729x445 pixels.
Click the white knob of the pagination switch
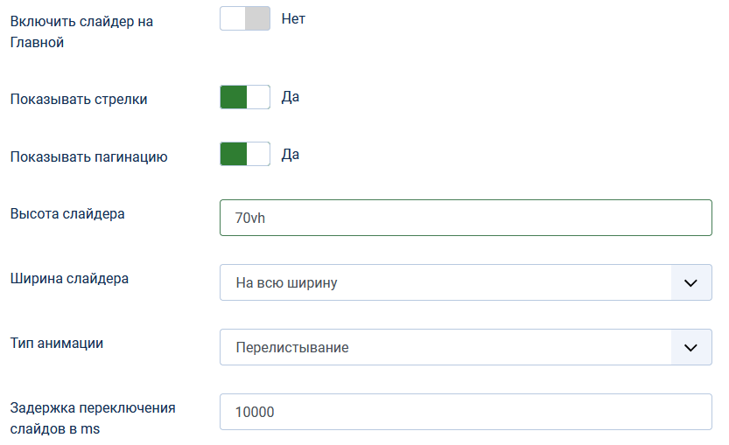coord(258,155)
